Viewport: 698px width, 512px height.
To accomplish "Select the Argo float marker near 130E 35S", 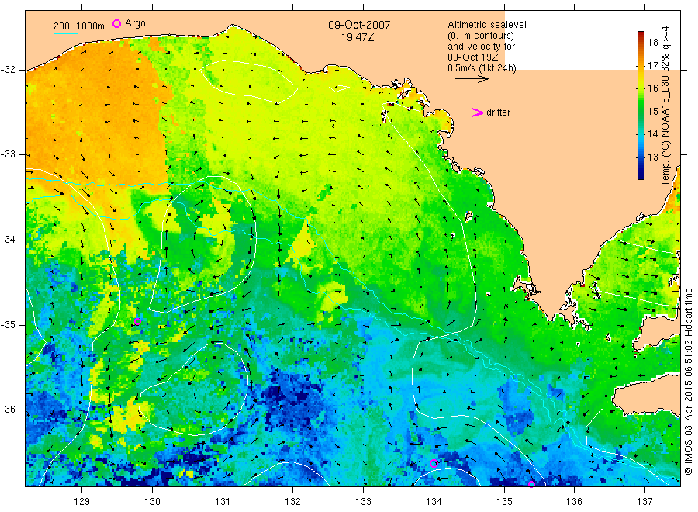I will 137,321.
